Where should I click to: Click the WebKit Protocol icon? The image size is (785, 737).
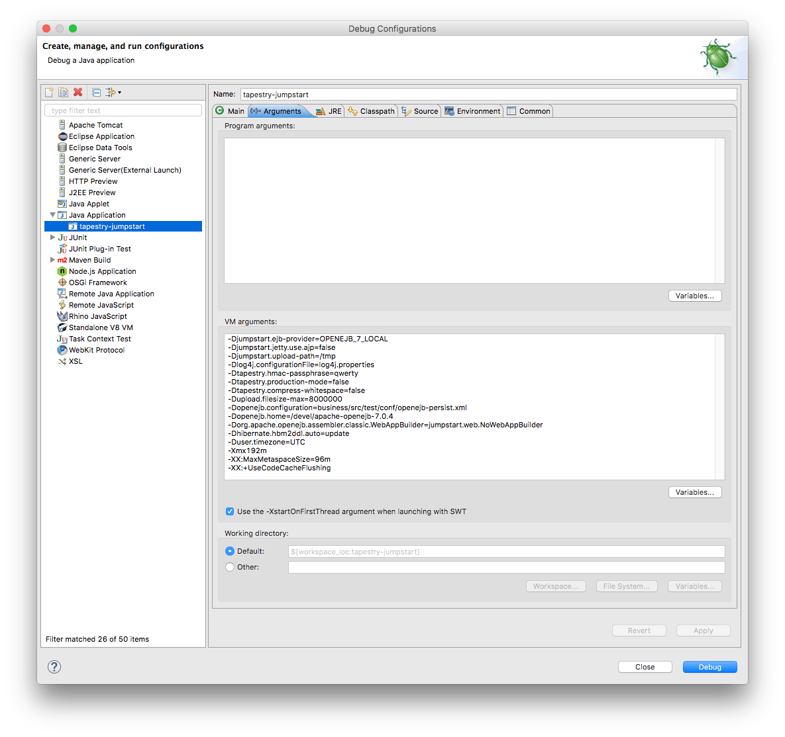(x=62, y=350)
